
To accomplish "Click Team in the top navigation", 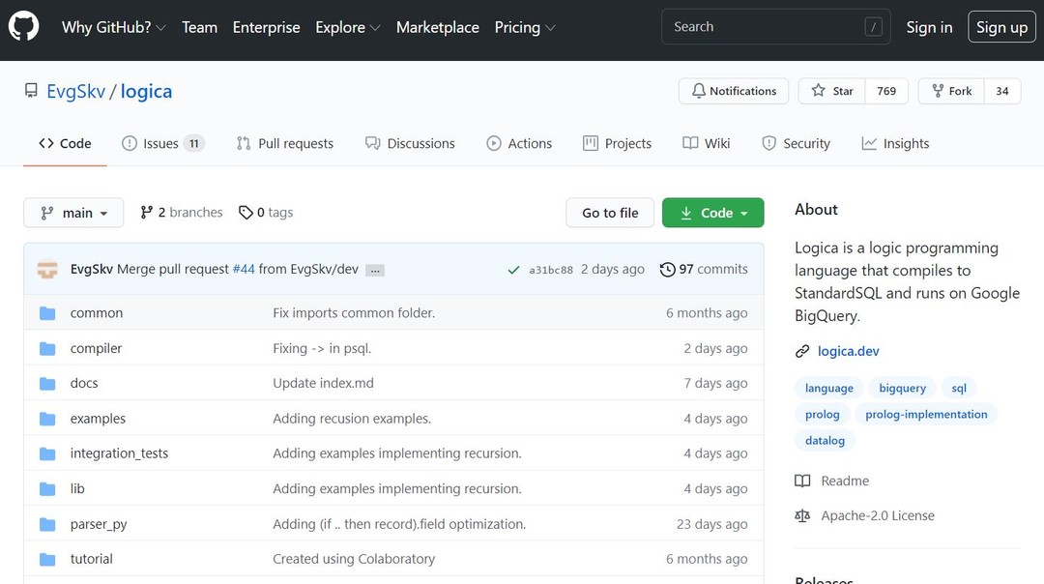I will pyautogui.click(x=200, y=27).
